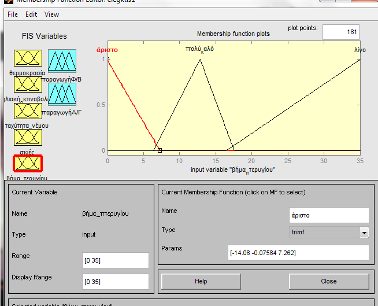378x306 pixels.
Task: Select the ταχύτητα ανέμου input variable icon
Action: 28,111
